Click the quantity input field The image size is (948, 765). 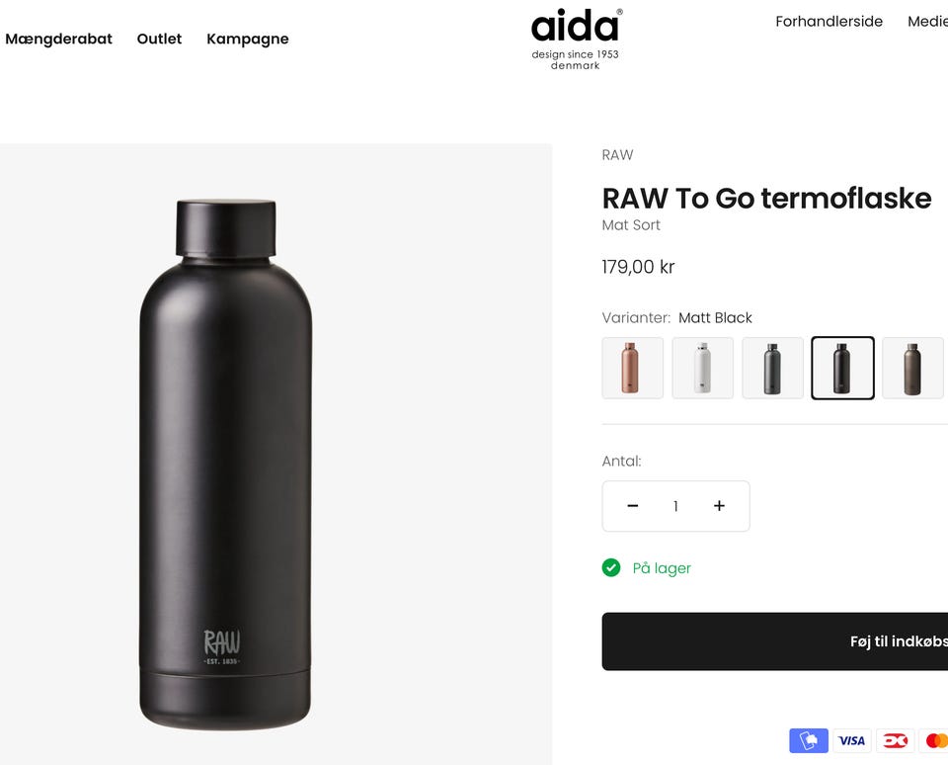click(x=675, y=506)
